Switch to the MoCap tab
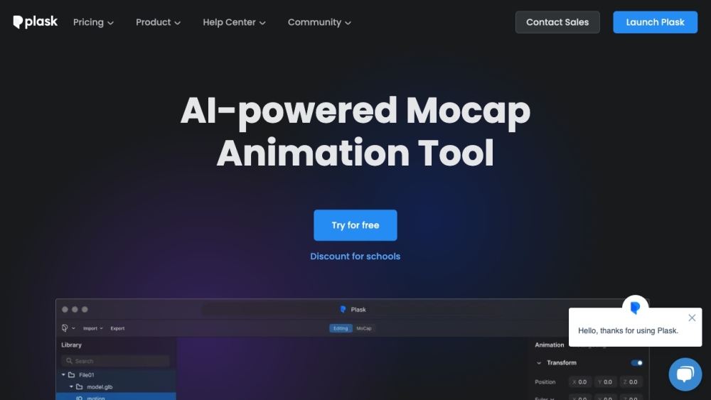 [363, 328]
